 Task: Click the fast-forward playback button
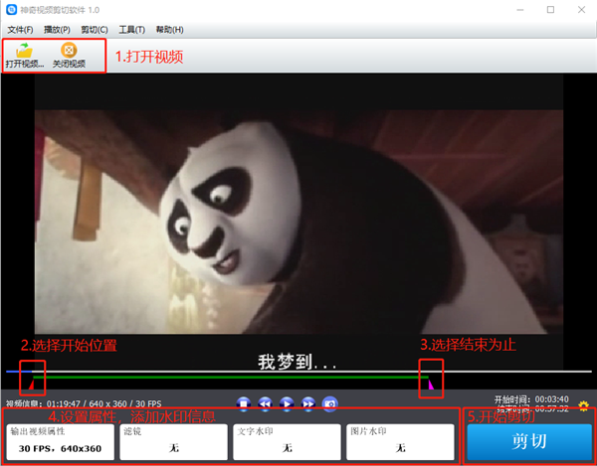pyautogui.click(x=308, y=403)
